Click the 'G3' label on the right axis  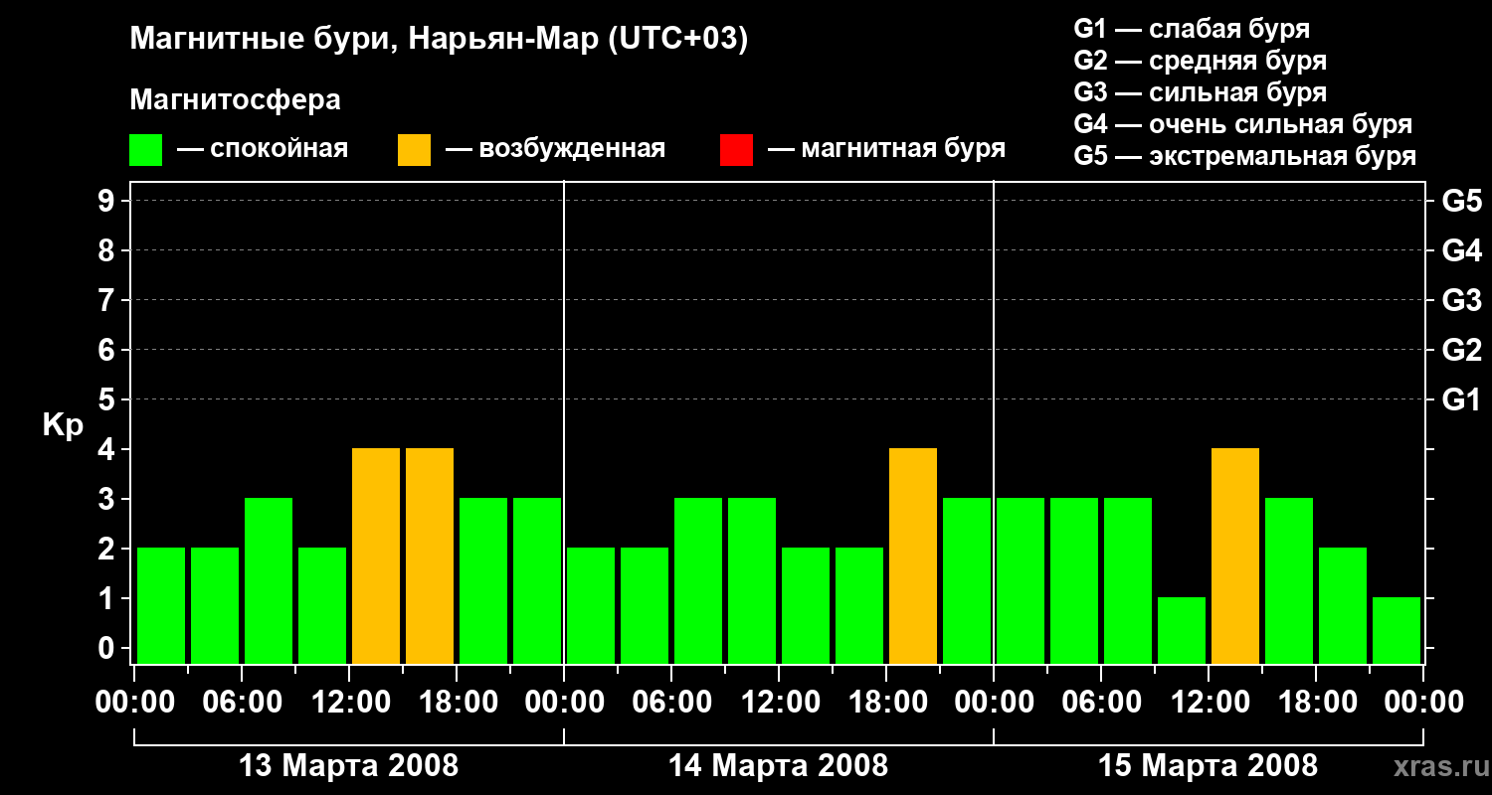coord(1461,300)
